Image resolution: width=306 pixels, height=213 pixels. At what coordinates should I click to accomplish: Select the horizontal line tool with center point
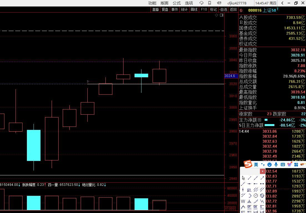click(249, 184)
